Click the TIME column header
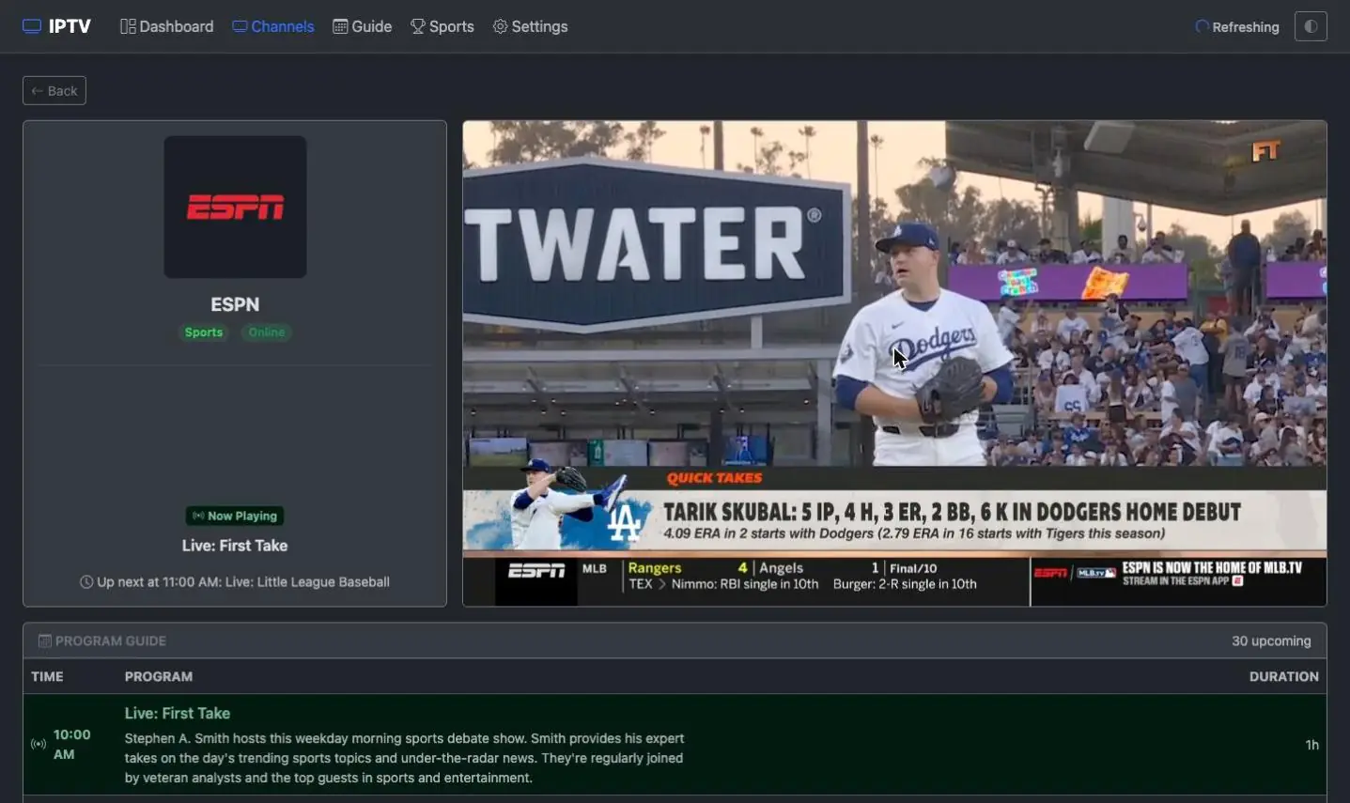 click(x=47, y=676)
